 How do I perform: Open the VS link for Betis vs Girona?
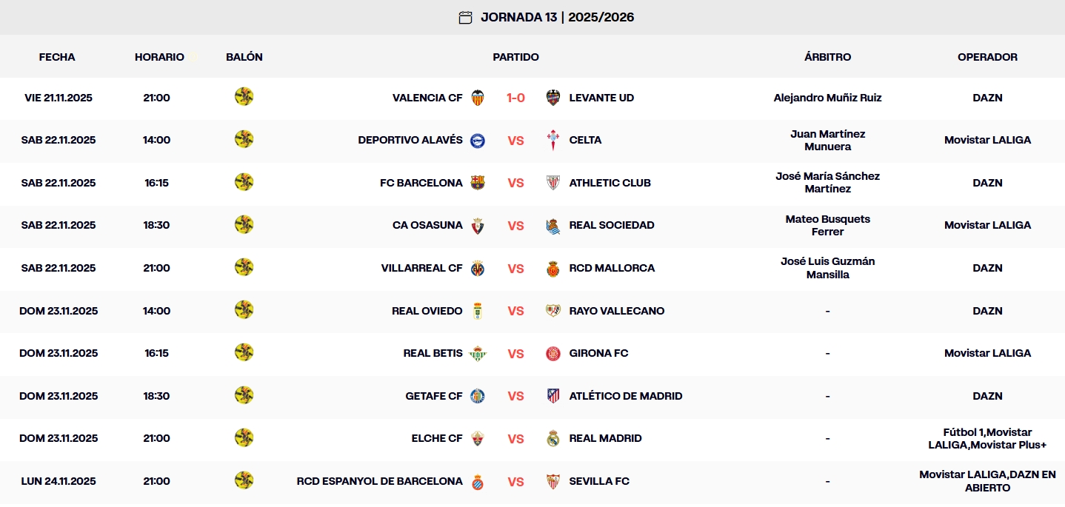pyautogui.click(x=515, y=353)
